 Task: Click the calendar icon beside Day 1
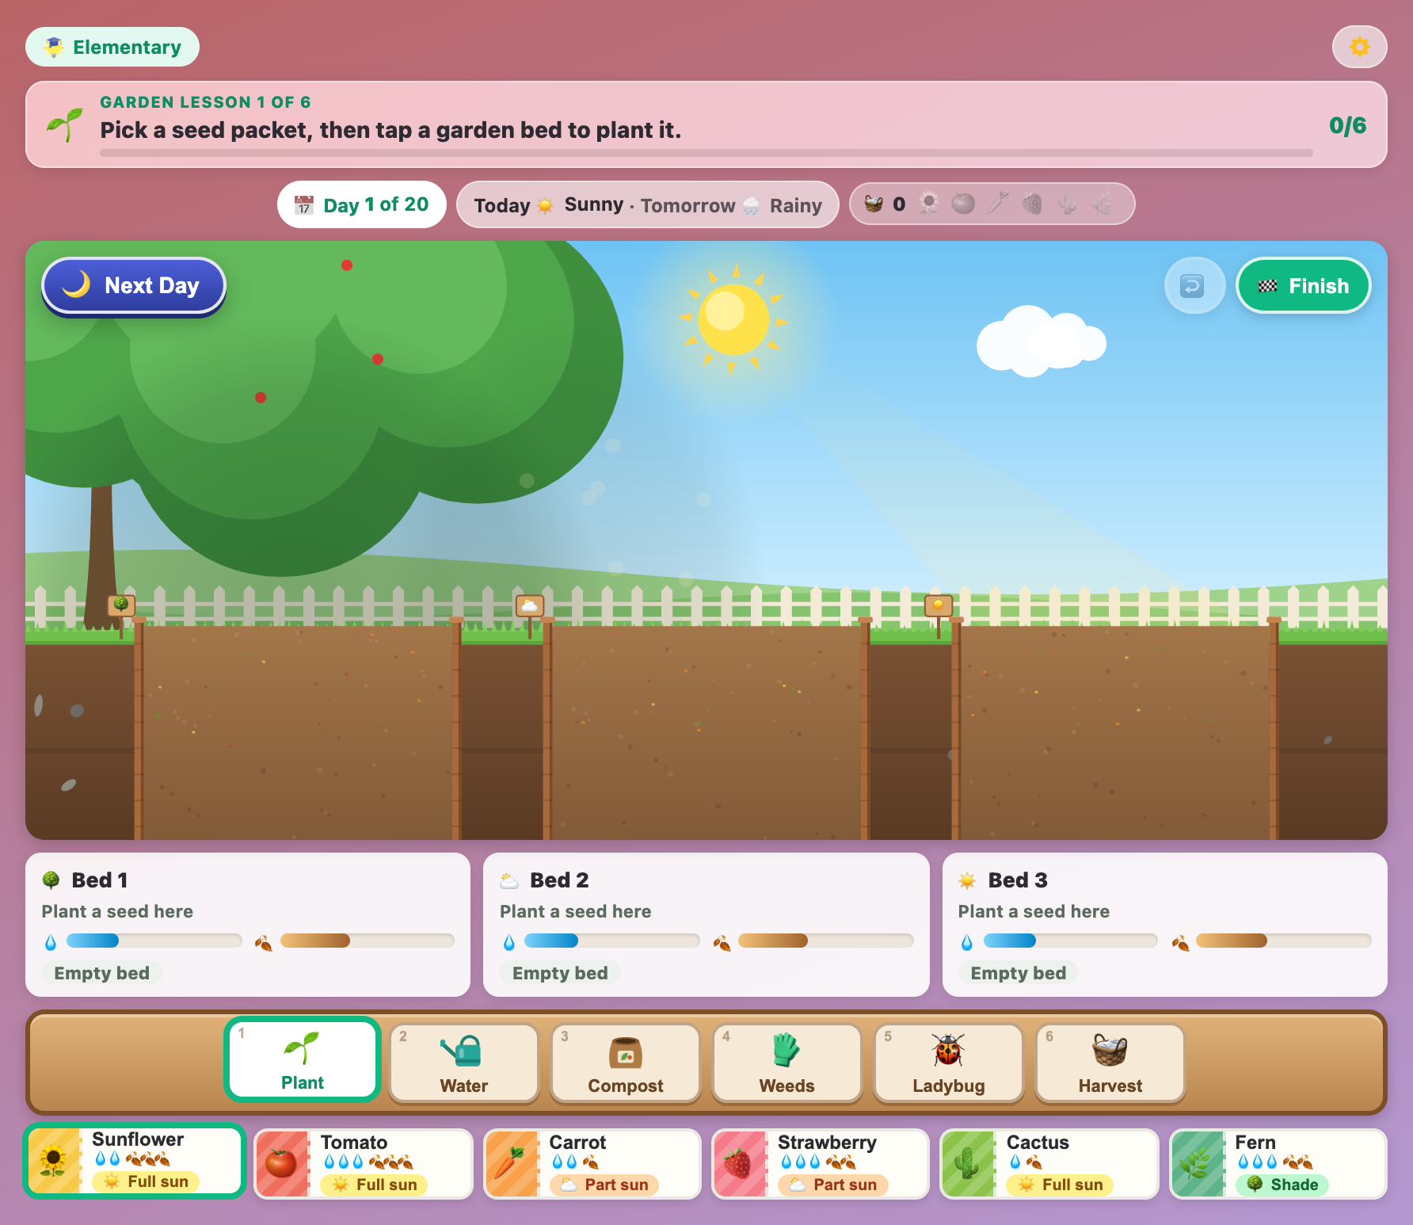point(304,205)
